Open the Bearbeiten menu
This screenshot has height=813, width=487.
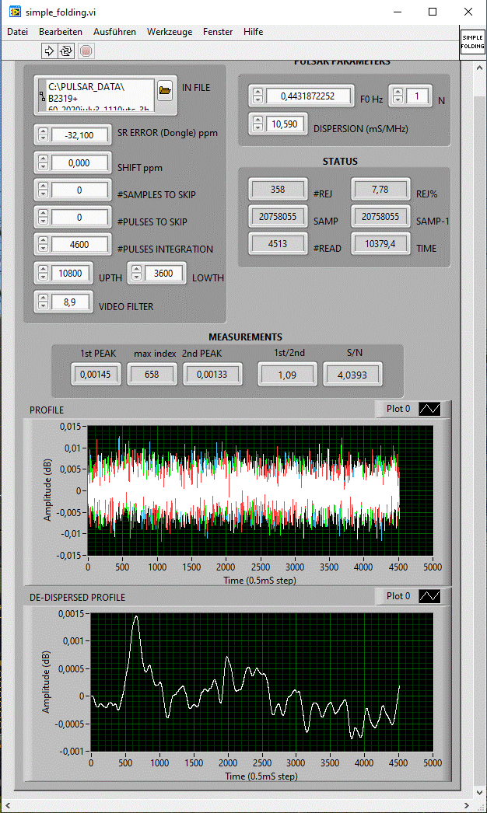[x=61, y=32]
